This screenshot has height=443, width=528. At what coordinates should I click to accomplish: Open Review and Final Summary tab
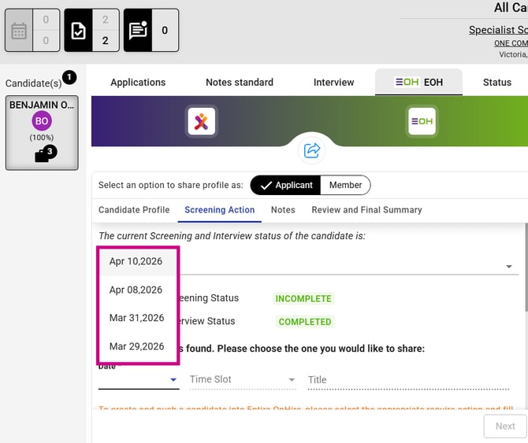(366, 210)
